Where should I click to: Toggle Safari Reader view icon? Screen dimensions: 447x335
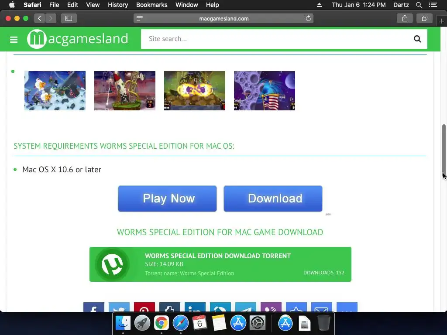point(139,18)
